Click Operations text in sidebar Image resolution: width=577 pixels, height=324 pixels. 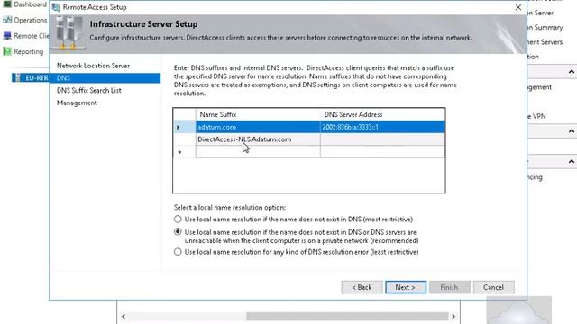click(x=30, y=20)
